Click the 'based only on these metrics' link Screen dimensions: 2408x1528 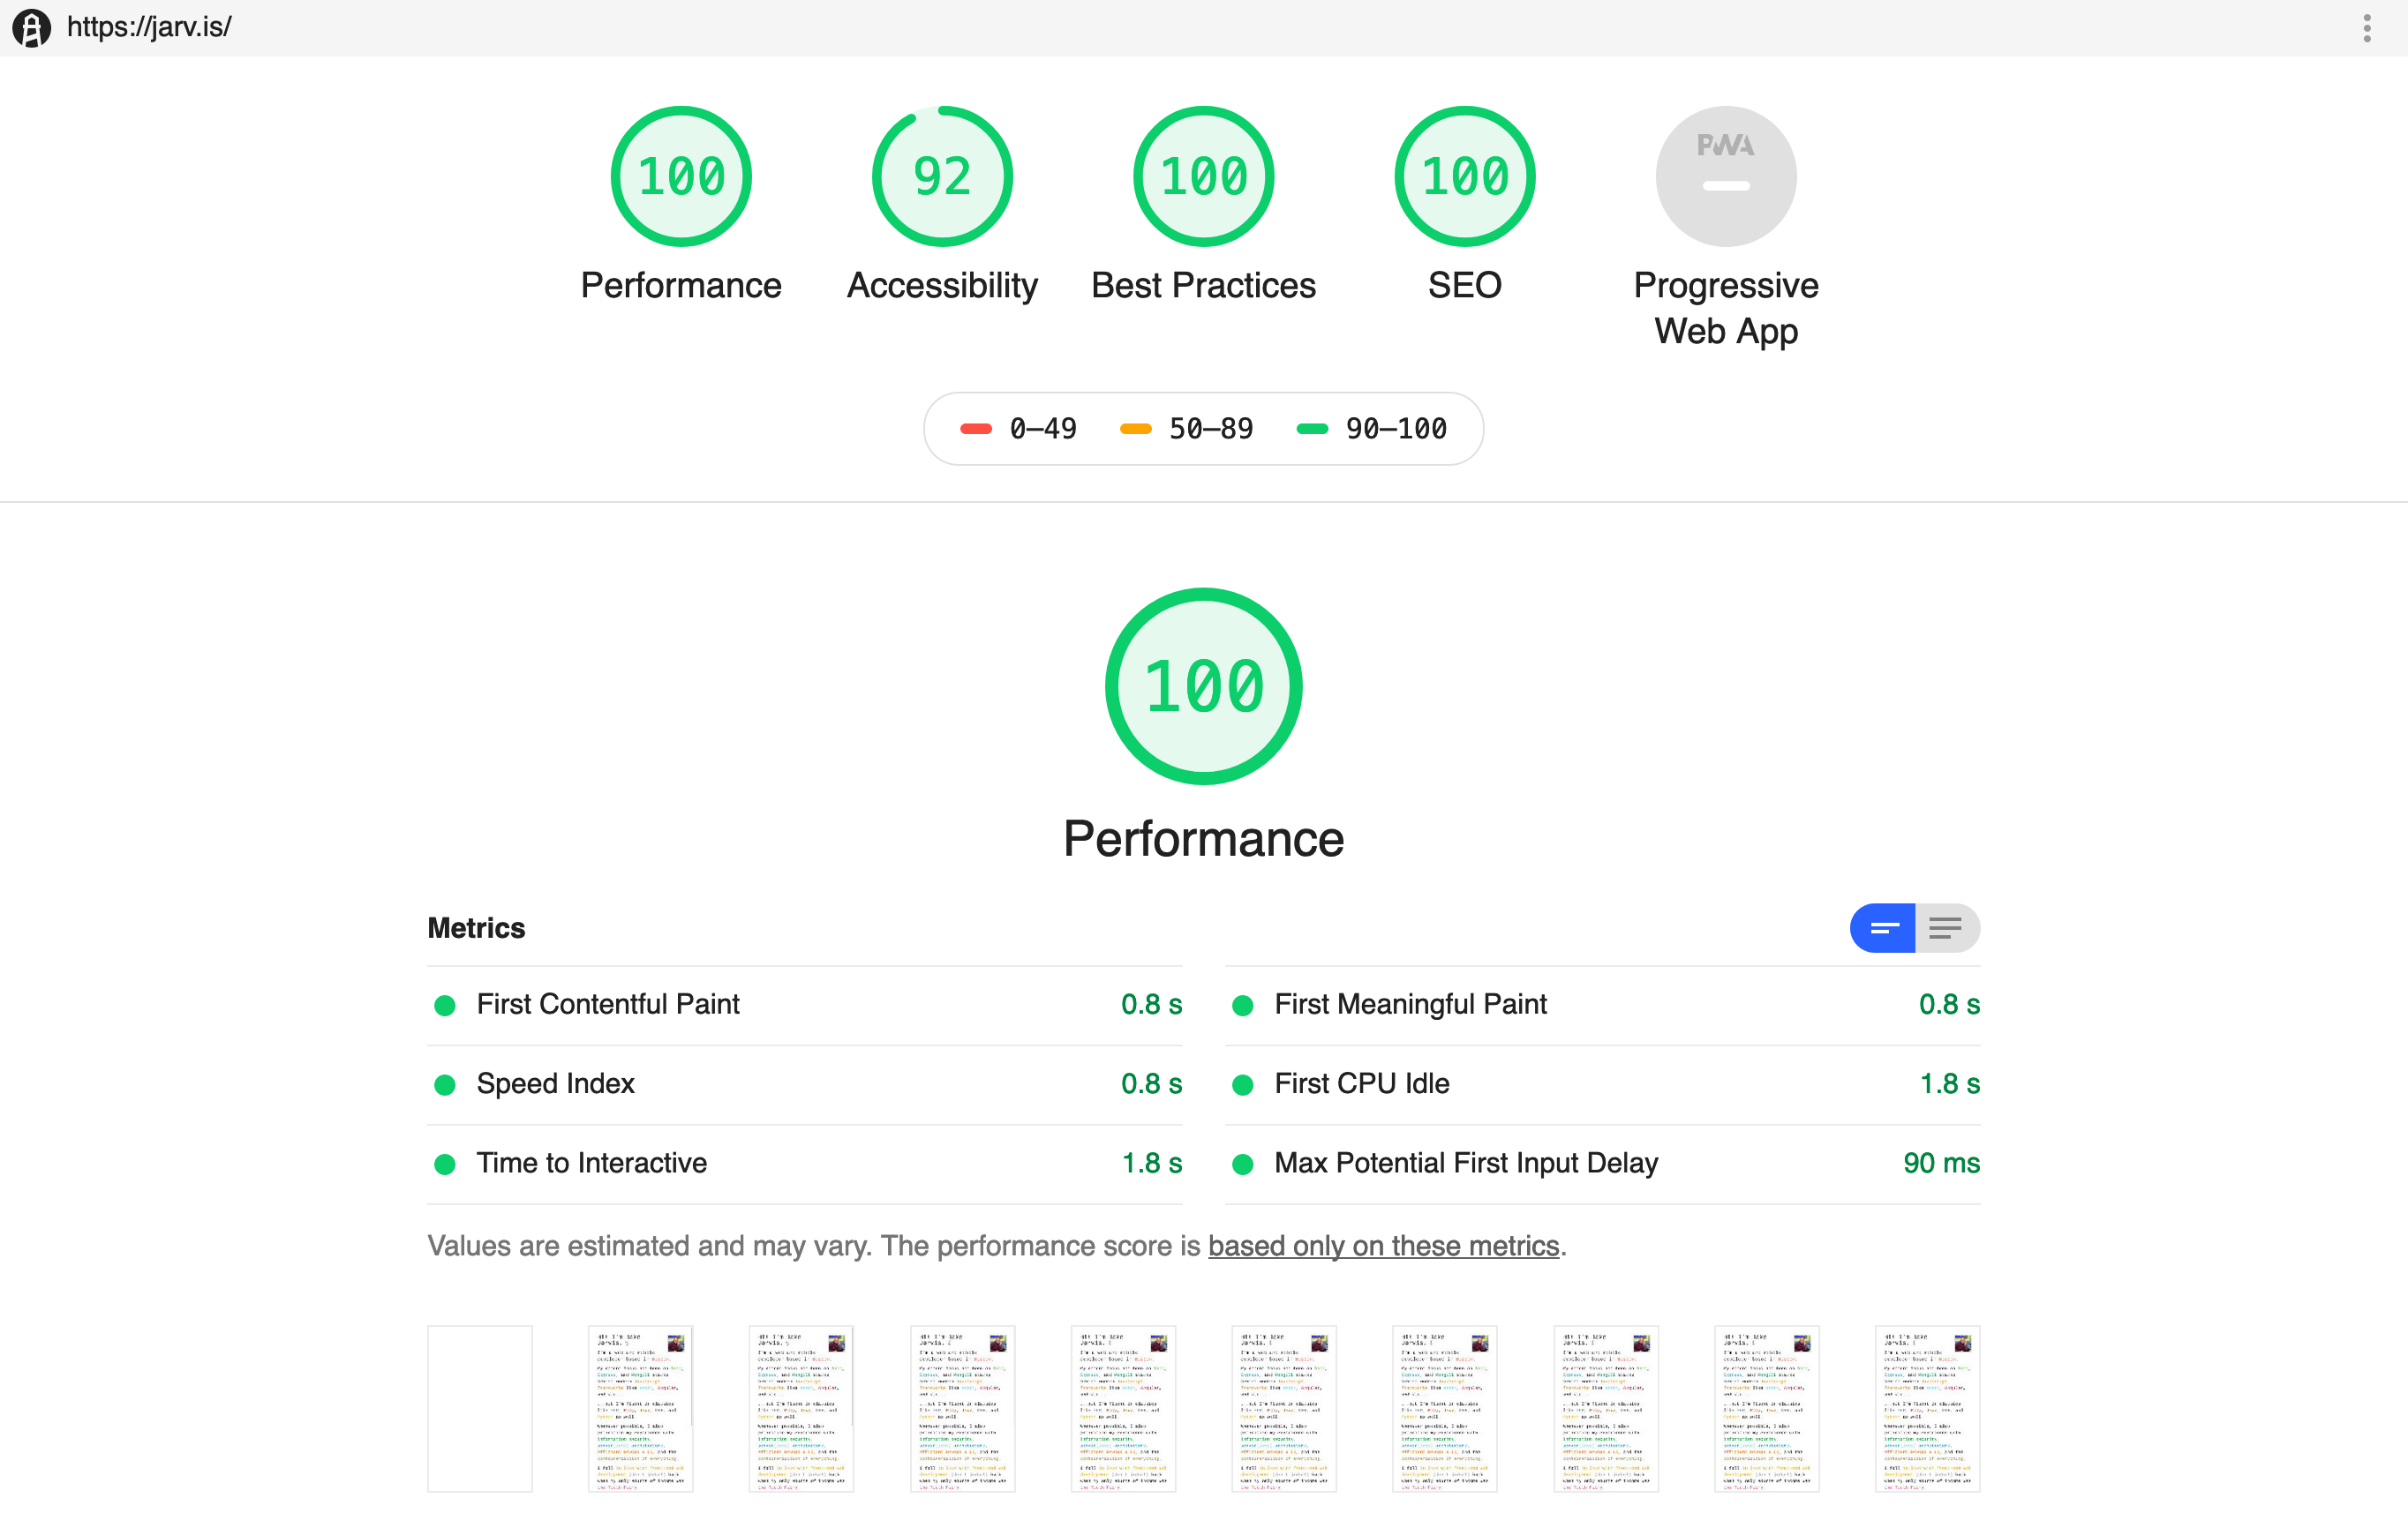1381,1246
